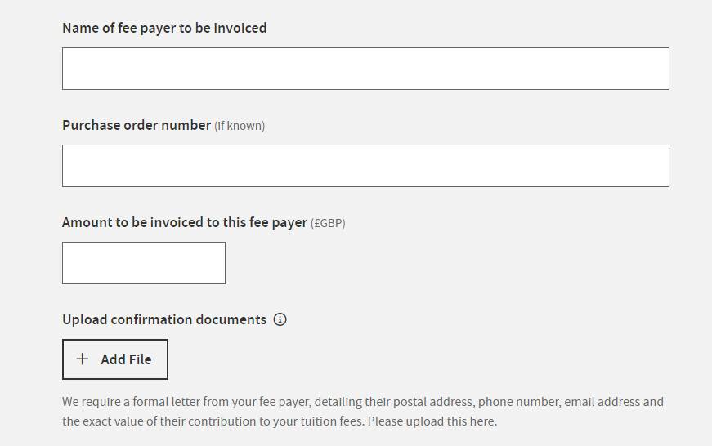Select the 'Add File' label text

coord(126,359)
